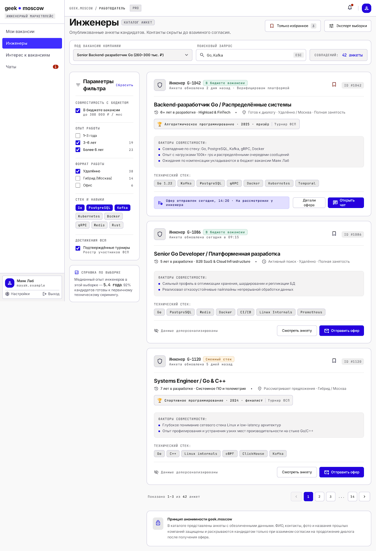Click hidden-eye icon on G-1120 card
The height and width of the screenshot is (551, 376).
tap(157, 472)
